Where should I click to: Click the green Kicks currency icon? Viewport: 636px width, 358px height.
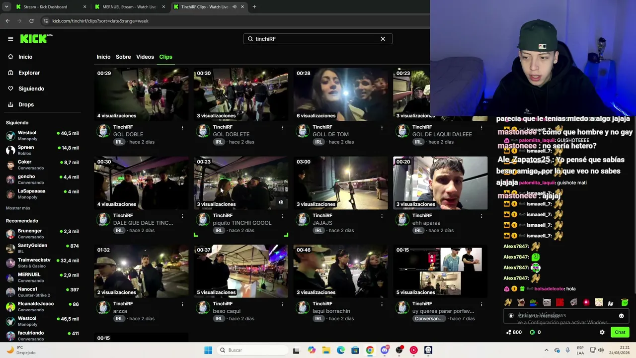[x=532, y=332]
